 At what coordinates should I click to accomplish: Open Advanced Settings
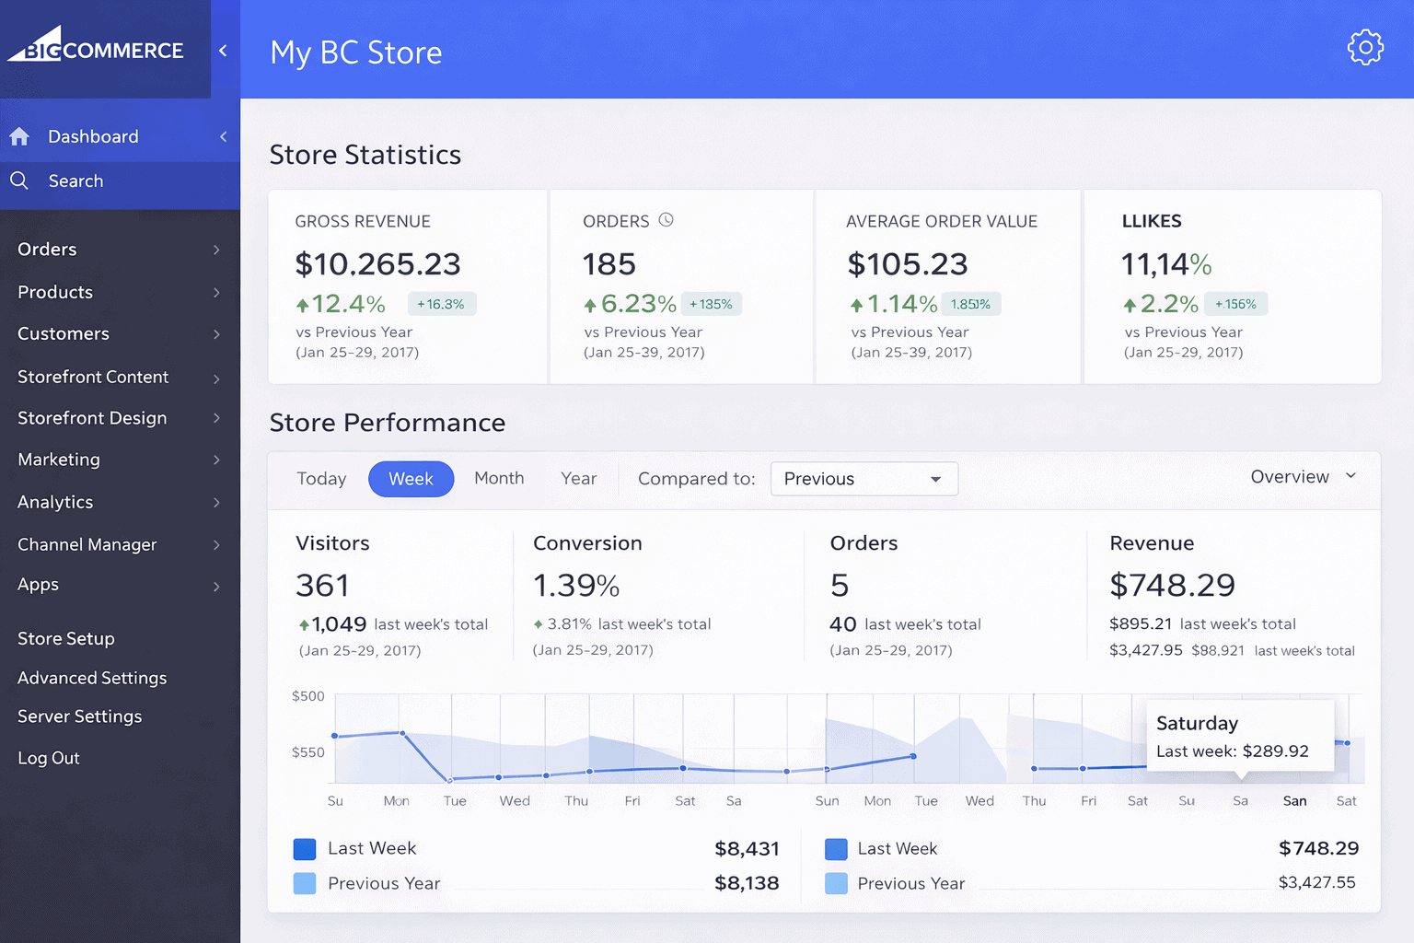point(91,678)
